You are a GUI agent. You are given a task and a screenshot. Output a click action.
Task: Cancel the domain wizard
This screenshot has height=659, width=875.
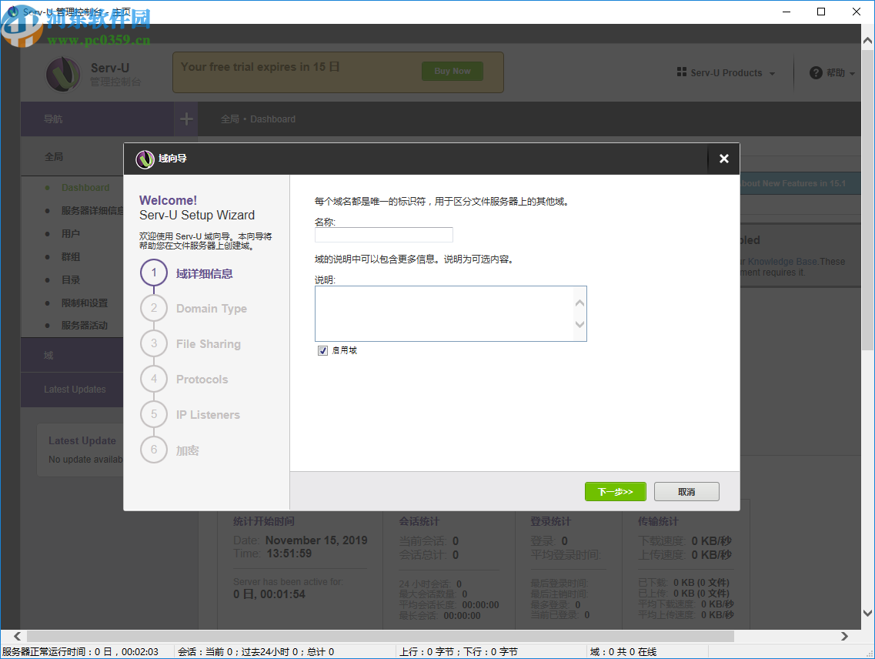click(x=686, y=491)
